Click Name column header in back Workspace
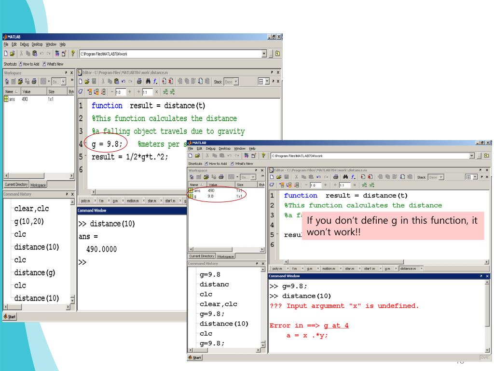 [12, 91]
